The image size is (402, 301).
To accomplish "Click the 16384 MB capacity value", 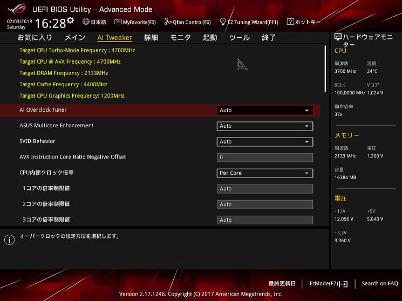I will coord(345,177).
